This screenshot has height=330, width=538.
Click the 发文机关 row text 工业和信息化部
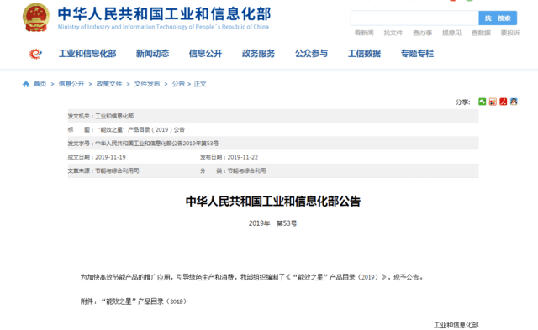click(x=114, y=116)
